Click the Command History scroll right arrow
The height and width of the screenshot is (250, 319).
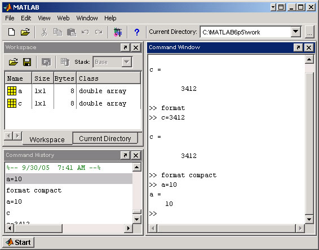[x=128, y=228]
